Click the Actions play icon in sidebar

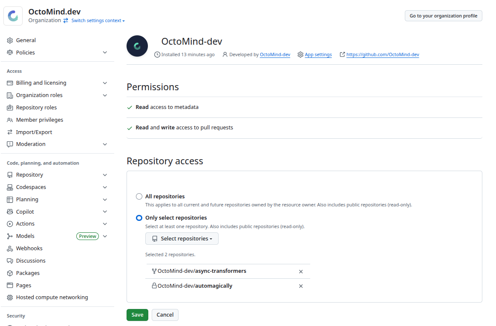(10, 223)
